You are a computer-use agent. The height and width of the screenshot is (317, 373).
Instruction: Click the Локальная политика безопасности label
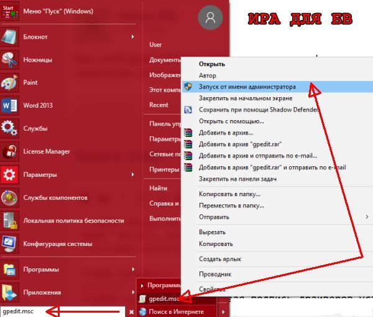(74, 220)
